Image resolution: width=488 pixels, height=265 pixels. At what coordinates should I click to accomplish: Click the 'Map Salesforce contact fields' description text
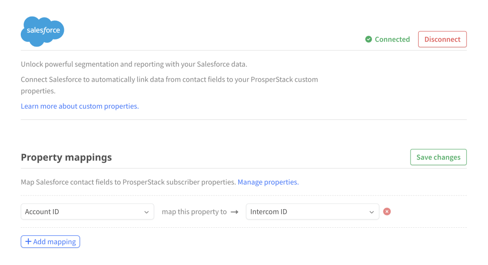(x=128, y=182)
